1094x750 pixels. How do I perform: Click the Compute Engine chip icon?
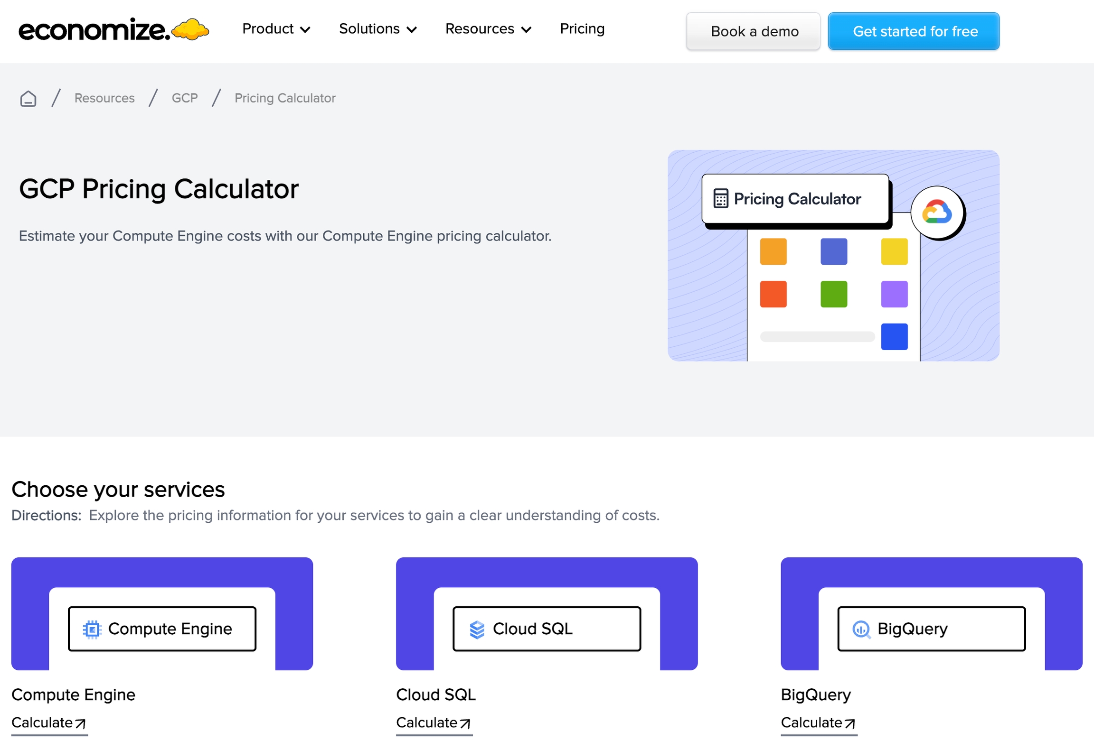coord(92,629)
